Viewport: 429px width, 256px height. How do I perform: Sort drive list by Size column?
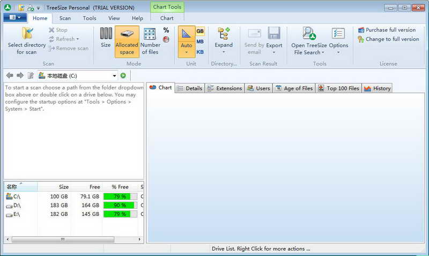[54, 187]
